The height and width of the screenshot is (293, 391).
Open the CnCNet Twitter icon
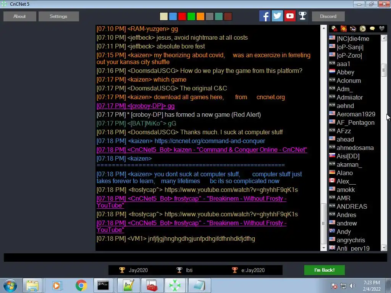pos(277,16)
